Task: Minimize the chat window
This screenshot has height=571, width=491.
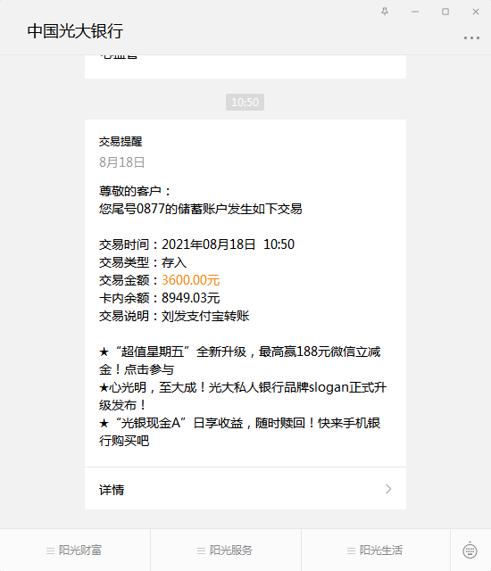Action: pos(415,12)
